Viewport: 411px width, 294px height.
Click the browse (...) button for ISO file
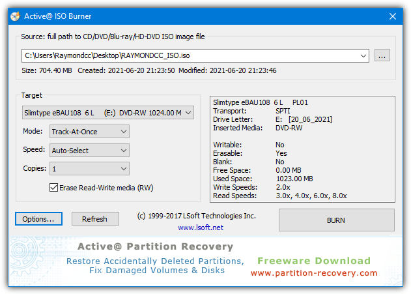382,55
